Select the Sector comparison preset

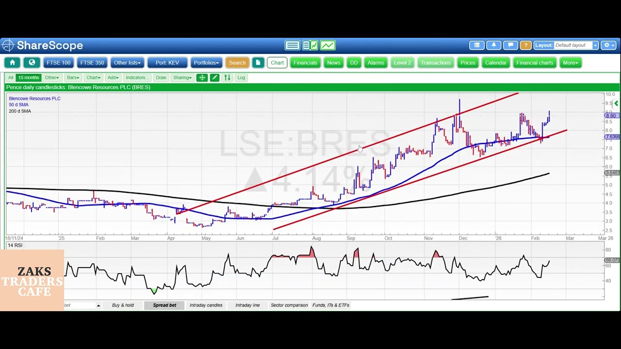289,305
